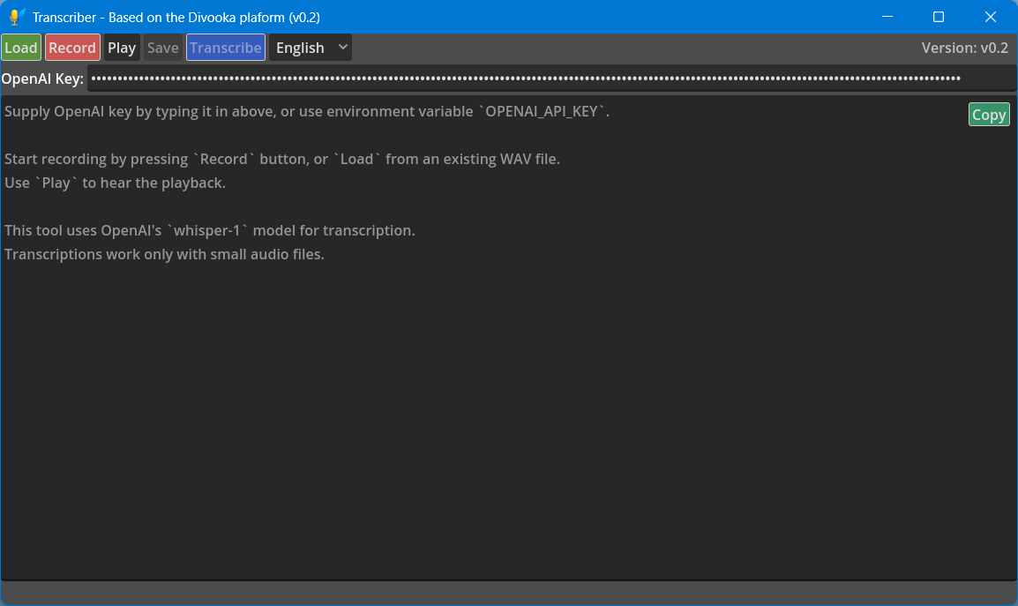Screen dimensions: 1018x606
Task: Click the 'Supply OpenAI key' instruction line
Action: [x=306, y=112]
